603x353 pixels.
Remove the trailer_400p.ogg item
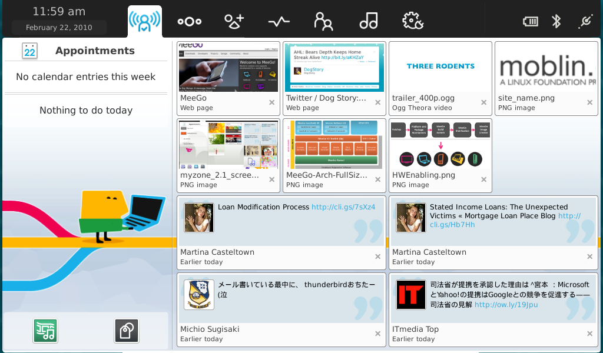tap(484, 102)
